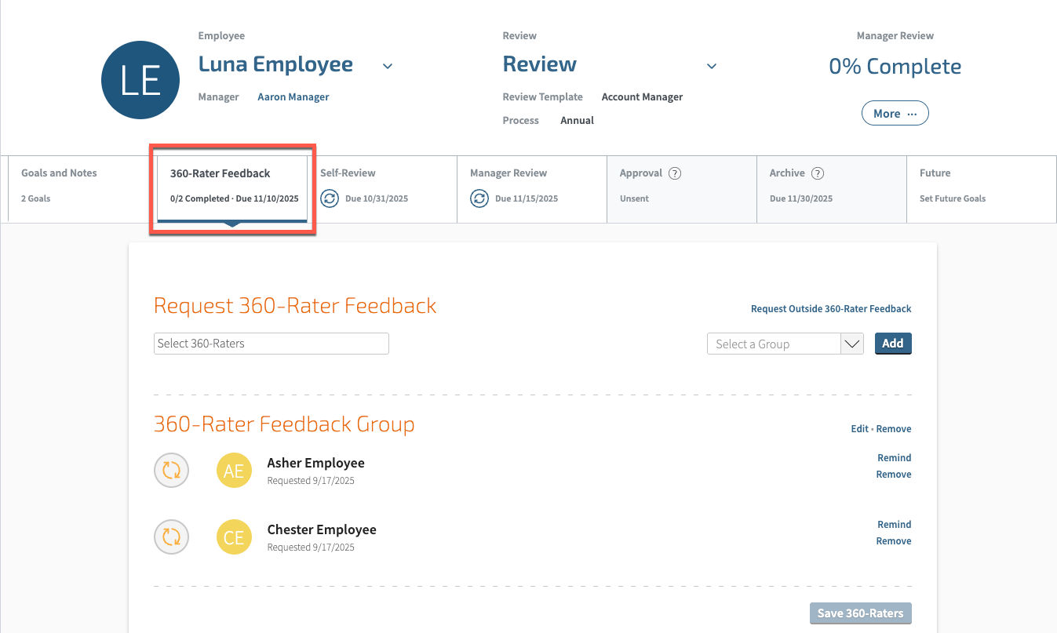The width and height of the screenshot is (1057, 633).
Task: Click Edit for the feedback group
Action: 859,429
